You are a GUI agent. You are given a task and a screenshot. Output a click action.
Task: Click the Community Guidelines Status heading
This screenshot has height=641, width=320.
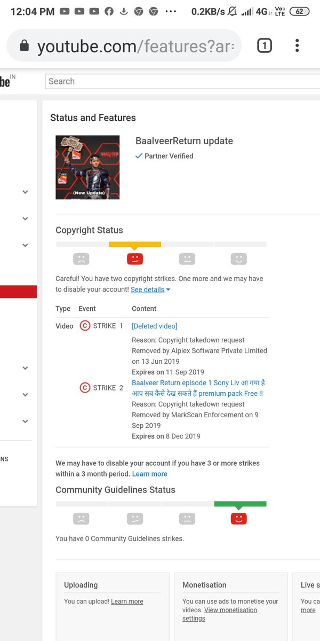click(115, 490)
